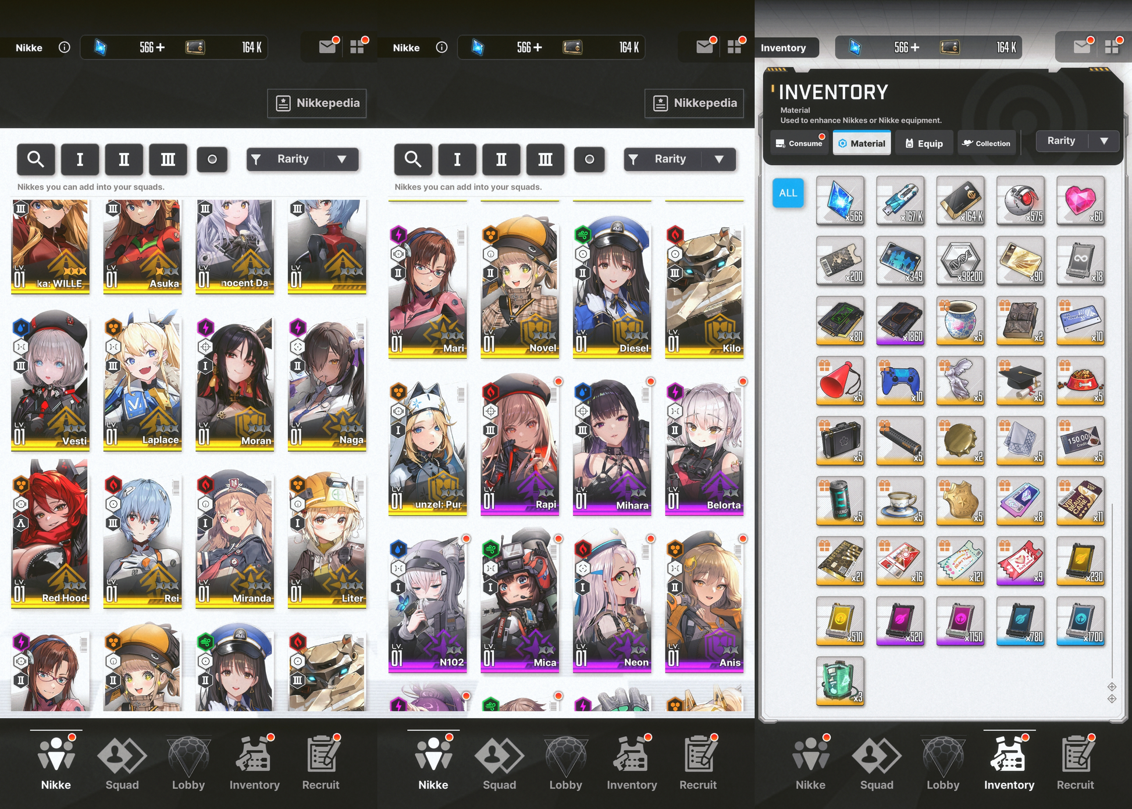Viewport: 1132px width, 809px height.
Task: Open mail icon in left panel header
Action: click(x=328, y=47)
